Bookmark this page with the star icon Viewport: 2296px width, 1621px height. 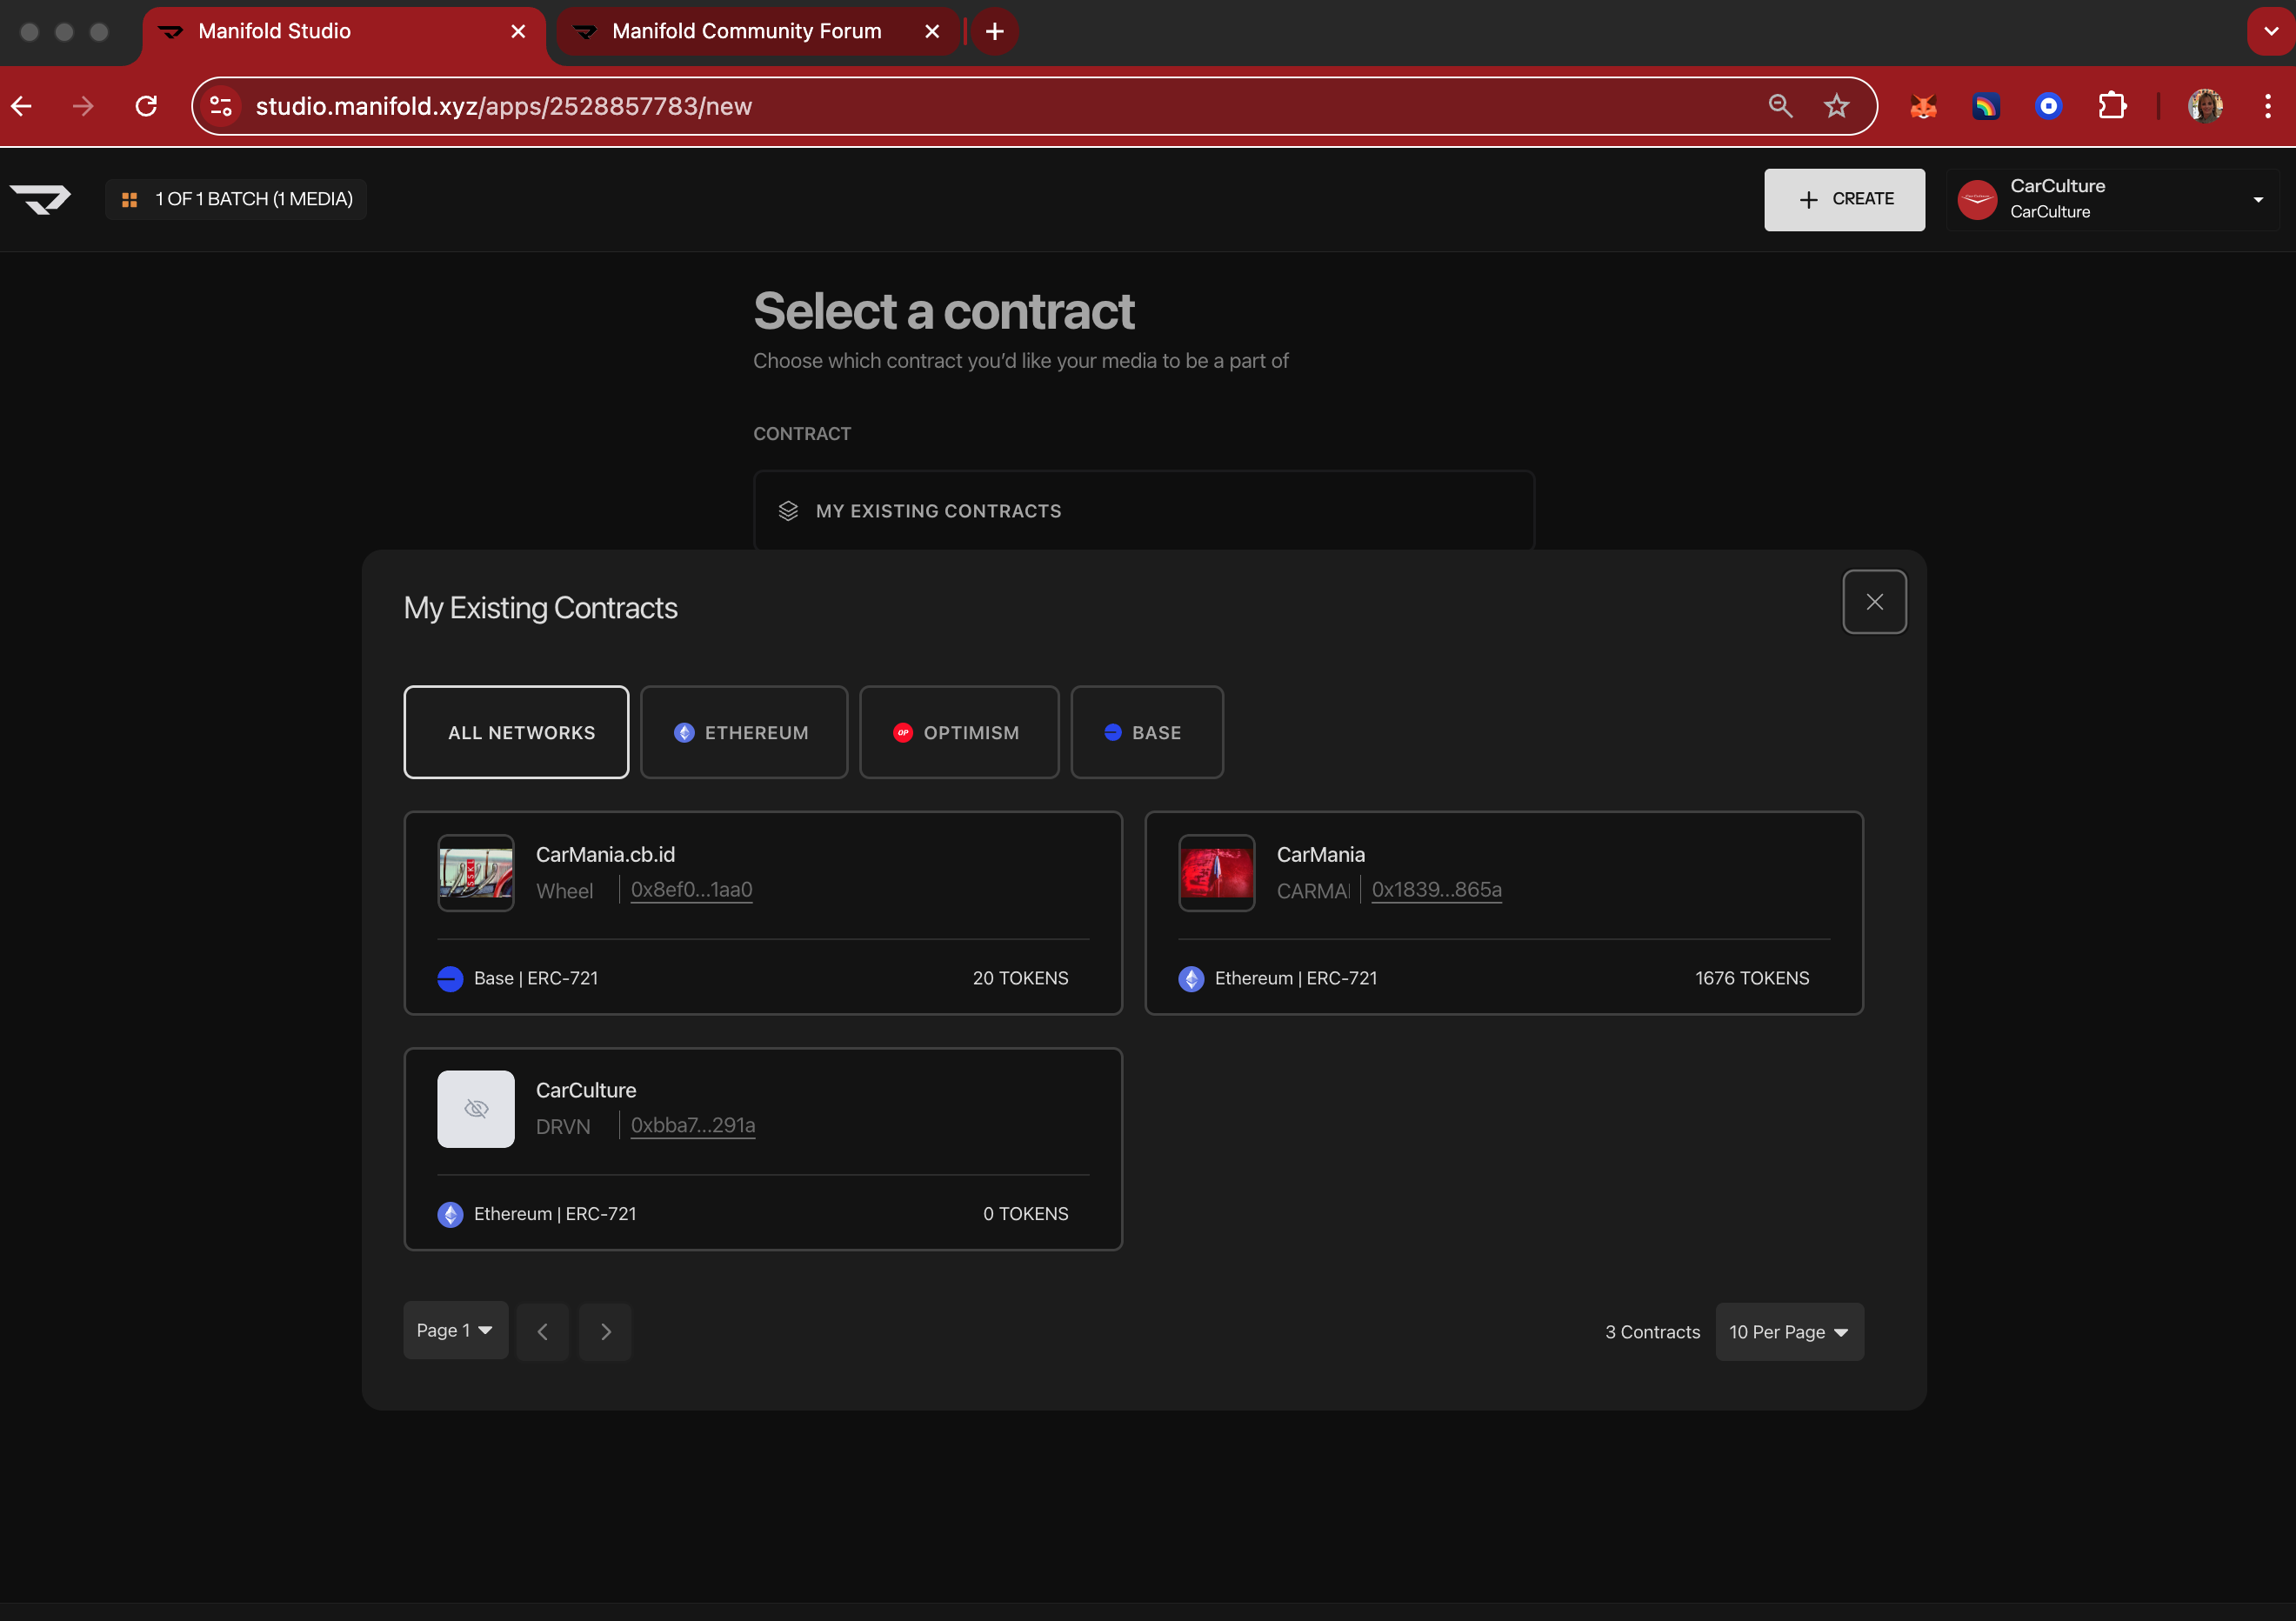[1837, 106]
